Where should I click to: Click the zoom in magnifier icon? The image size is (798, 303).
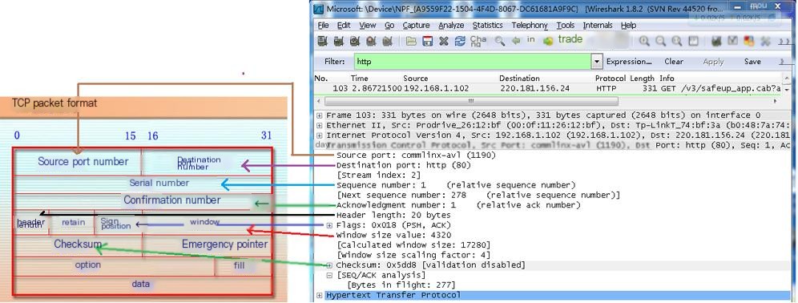(x=644, y=41)
